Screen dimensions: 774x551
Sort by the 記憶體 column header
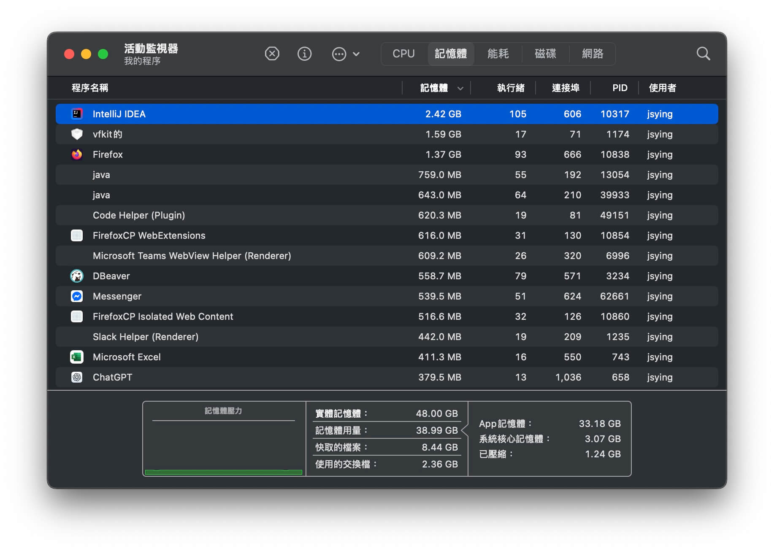434,88
